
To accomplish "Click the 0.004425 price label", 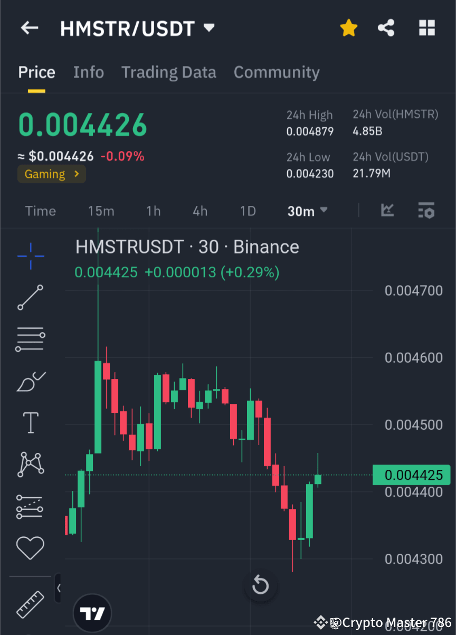I will (411, 475).
